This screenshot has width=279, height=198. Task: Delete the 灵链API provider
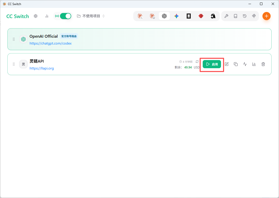pyautogui.click(x=263, y=64)
